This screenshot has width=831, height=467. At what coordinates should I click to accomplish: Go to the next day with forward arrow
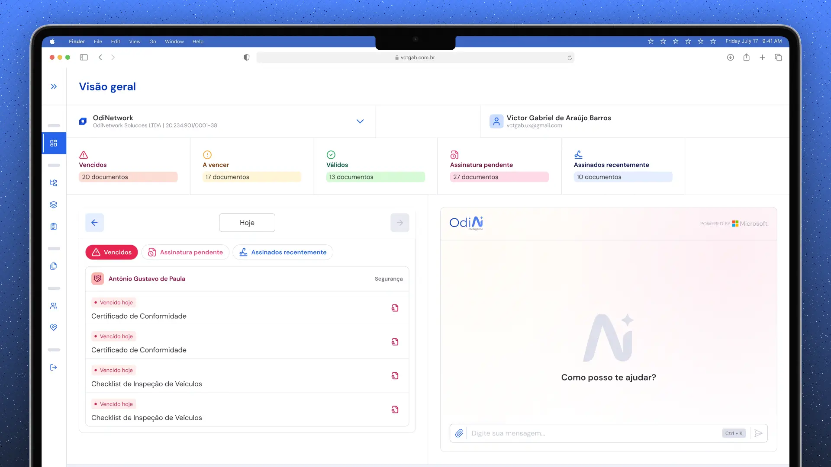point(399,222)
